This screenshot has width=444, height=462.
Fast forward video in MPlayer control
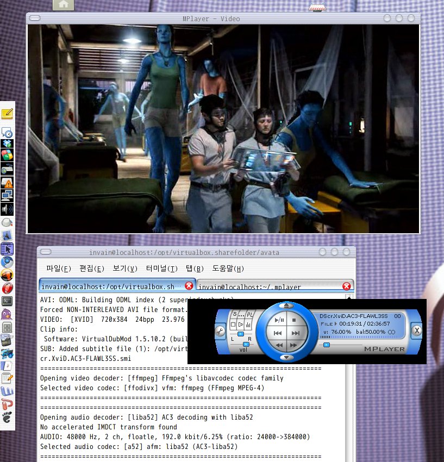point(293,345)
